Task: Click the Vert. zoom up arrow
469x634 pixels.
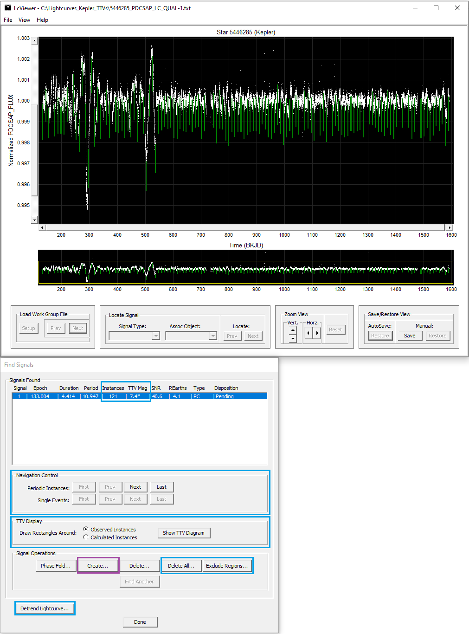Action: [x=293, y=330]
